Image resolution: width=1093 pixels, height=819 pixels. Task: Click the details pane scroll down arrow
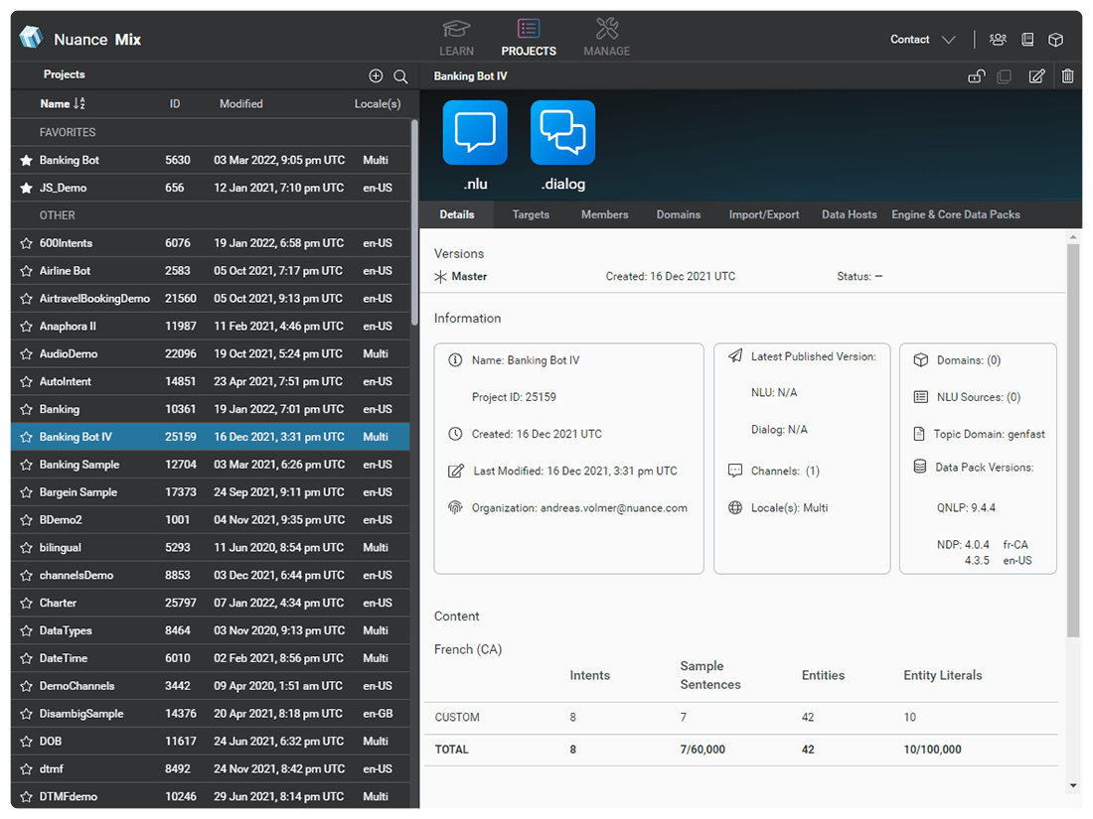(1073, 785)
